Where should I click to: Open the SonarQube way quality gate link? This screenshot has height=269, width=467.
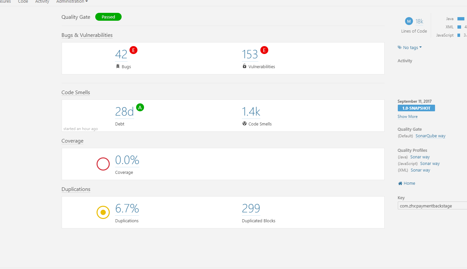(430, 136)
